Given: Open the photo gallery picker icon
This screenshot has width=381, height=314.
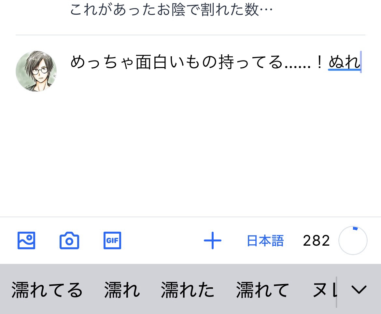Looking at the screenshot, I should (26, 240).
